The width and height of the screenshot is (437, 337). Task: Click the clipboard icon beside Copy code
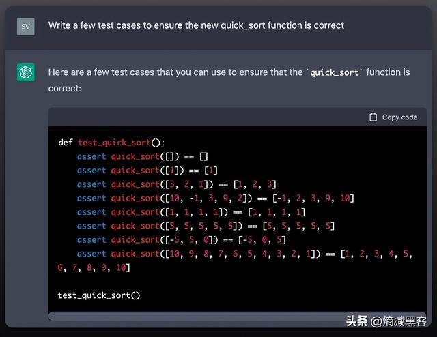click(373, 117)
